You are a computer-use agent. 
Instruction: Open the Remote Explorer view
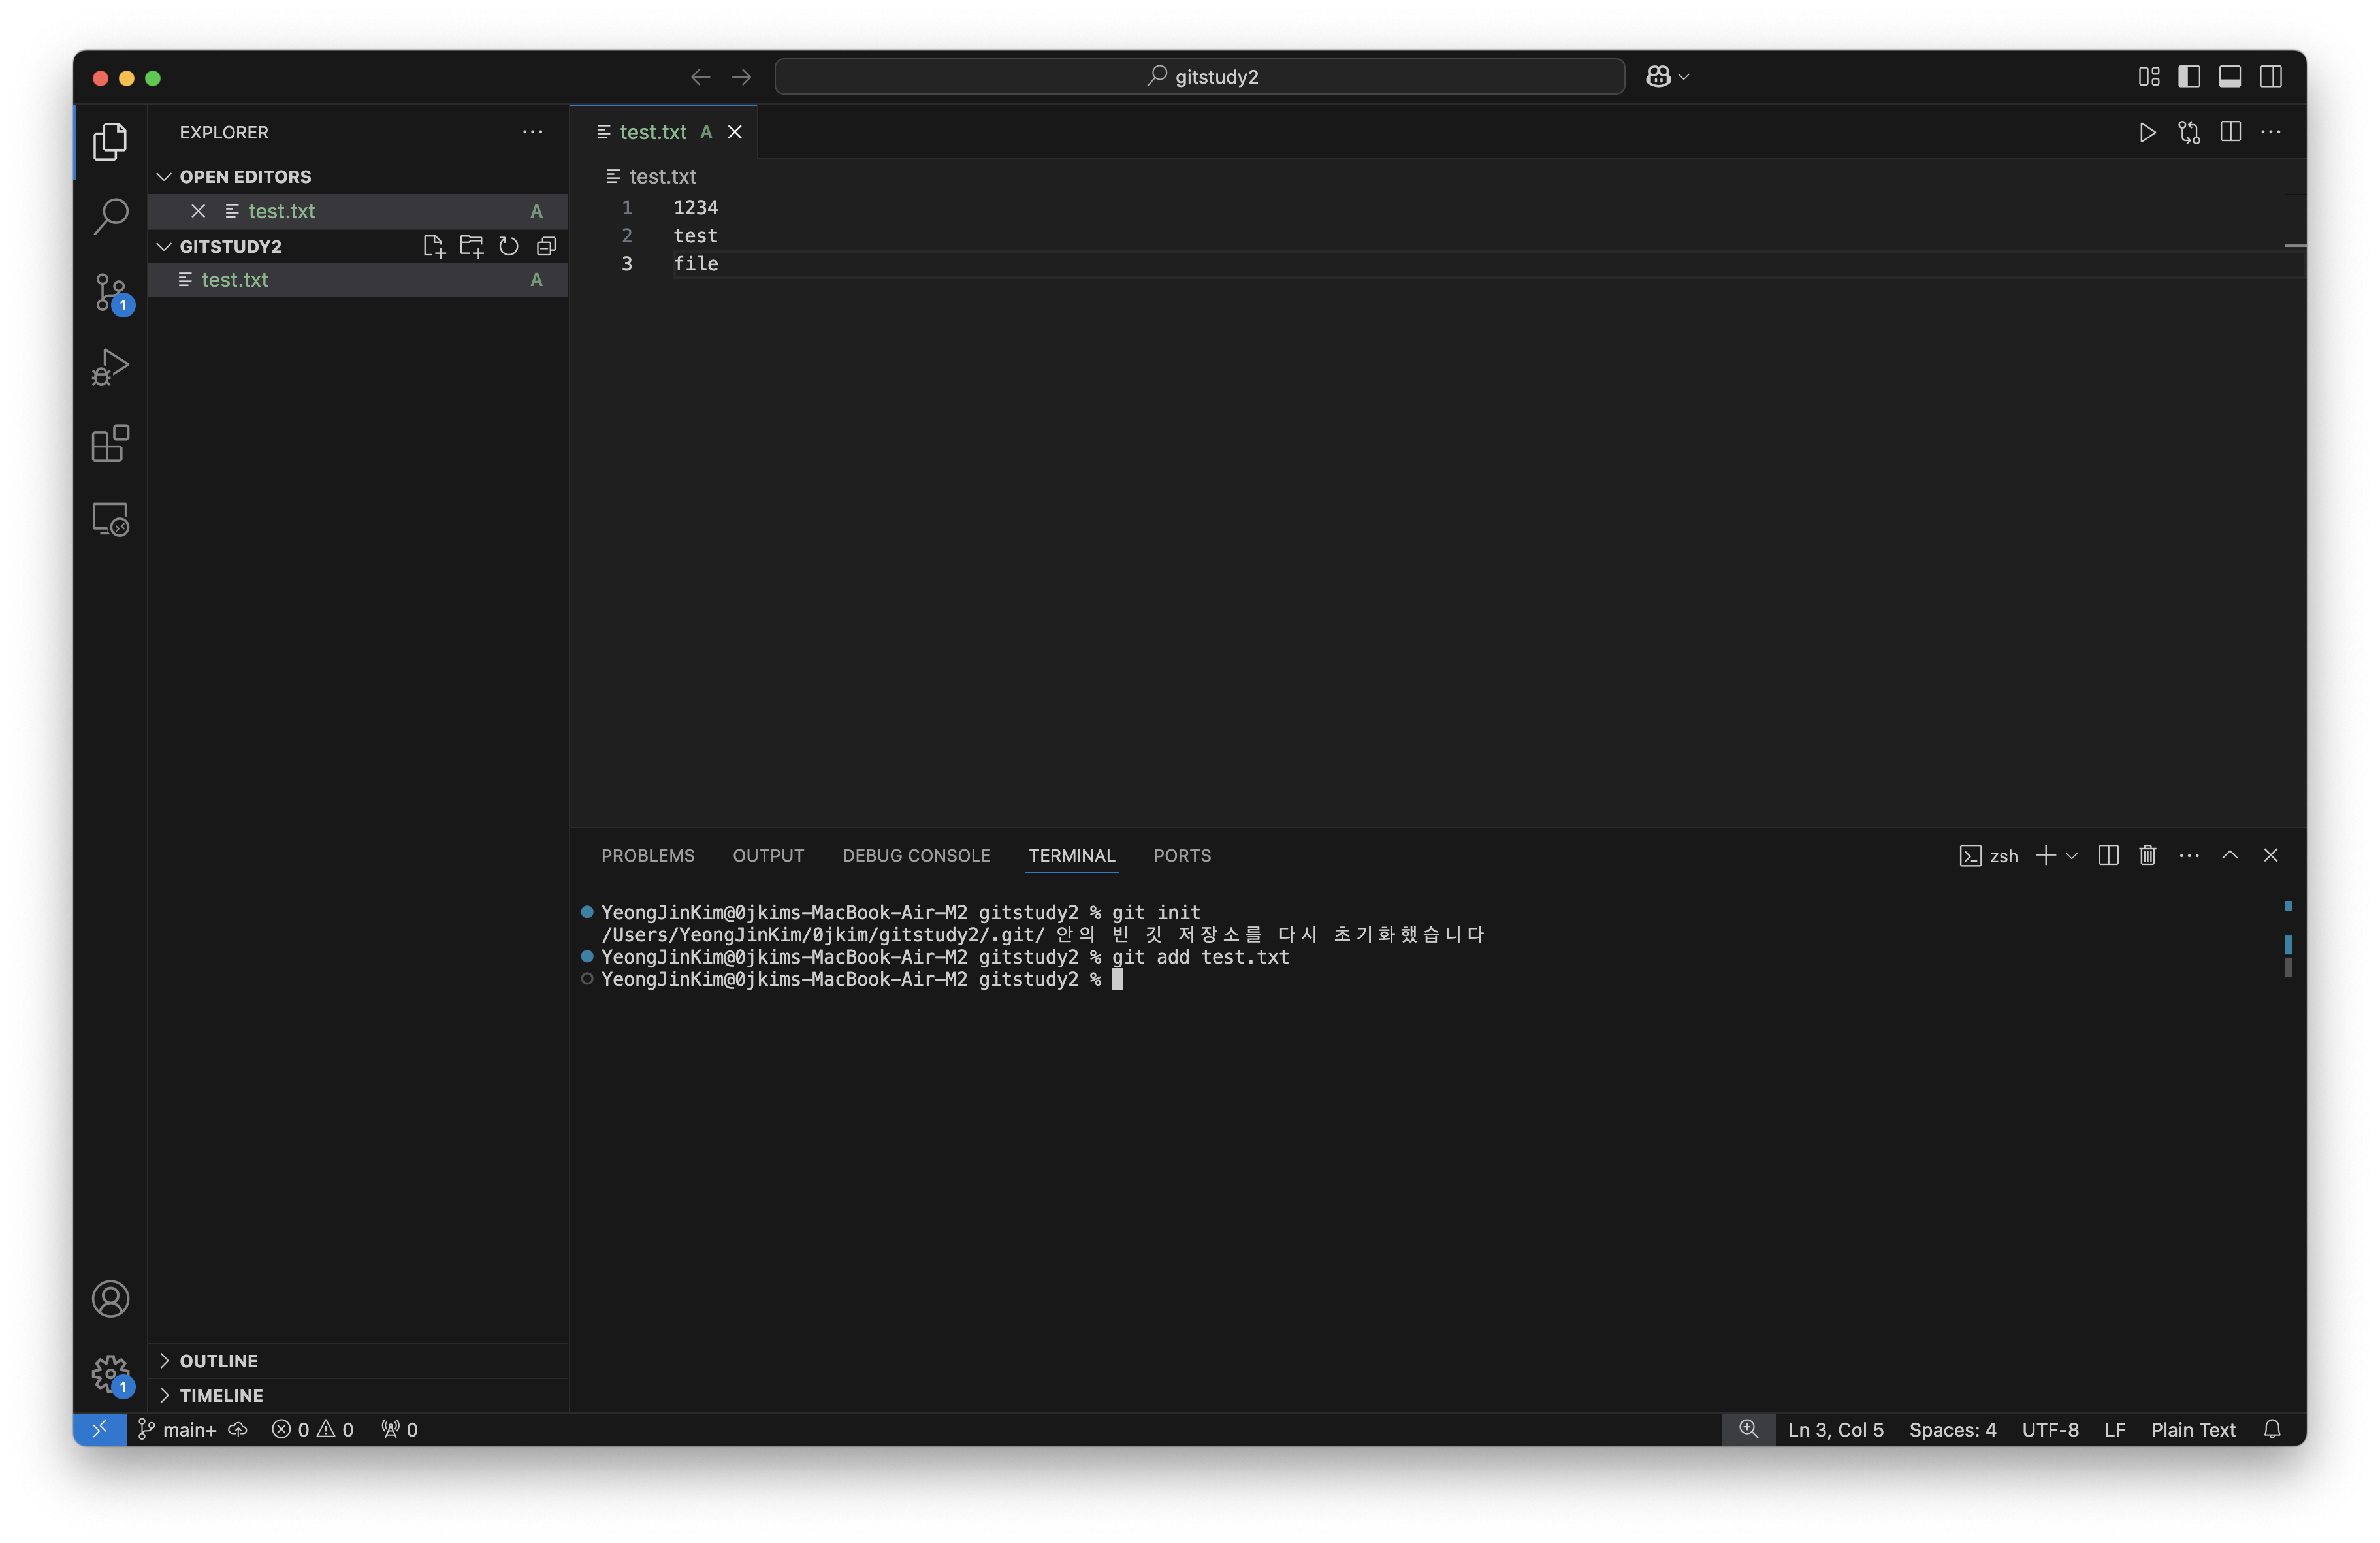coord(110,519)
